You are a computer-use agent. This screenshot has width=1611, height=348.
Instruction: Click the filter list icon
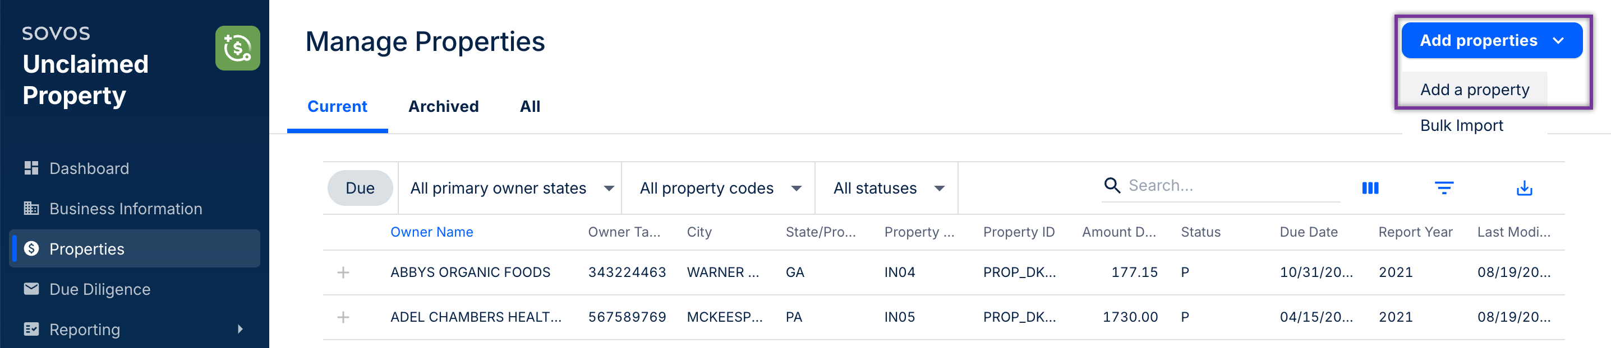(1443, 188)
